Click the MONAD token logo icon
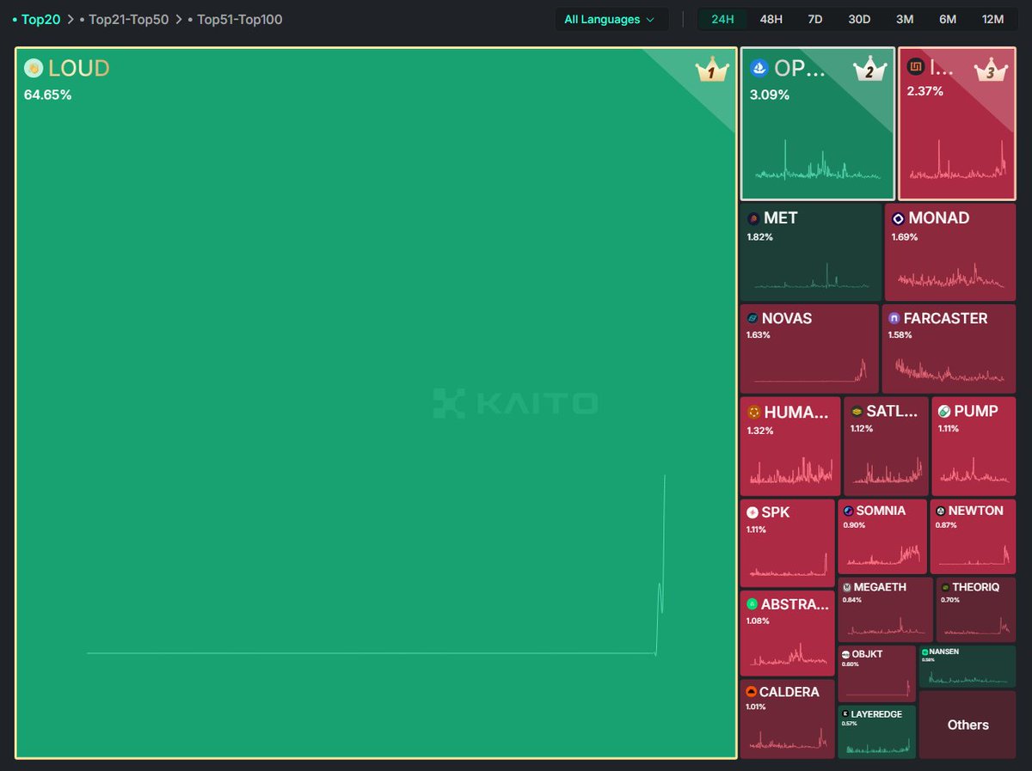Screen dimensions: 1032x771 [x=898, y=218]
